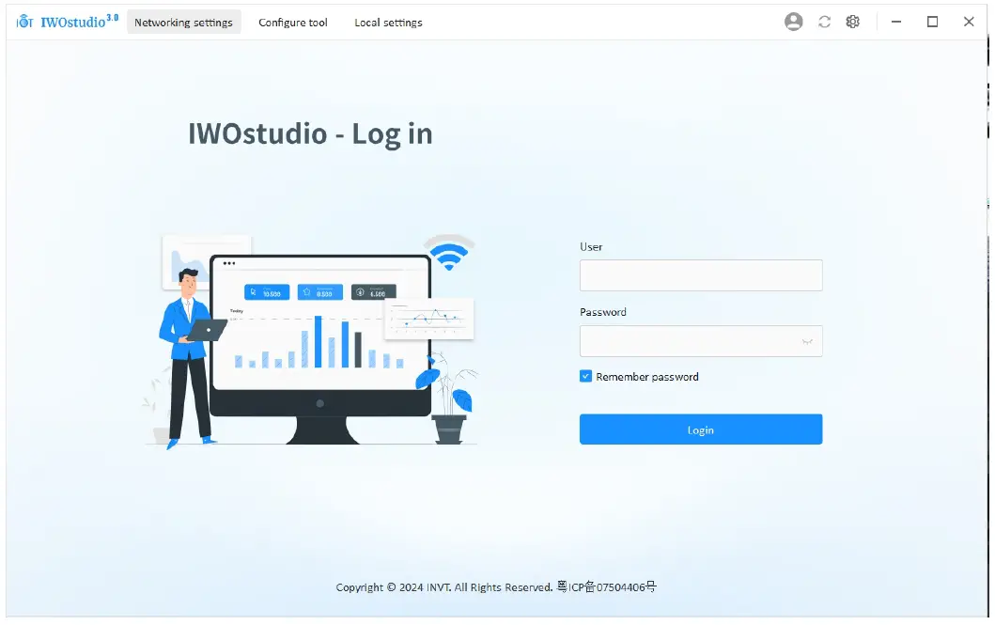Maximize the IWOstudio window
Screen dimensions: 995x625
932,22
